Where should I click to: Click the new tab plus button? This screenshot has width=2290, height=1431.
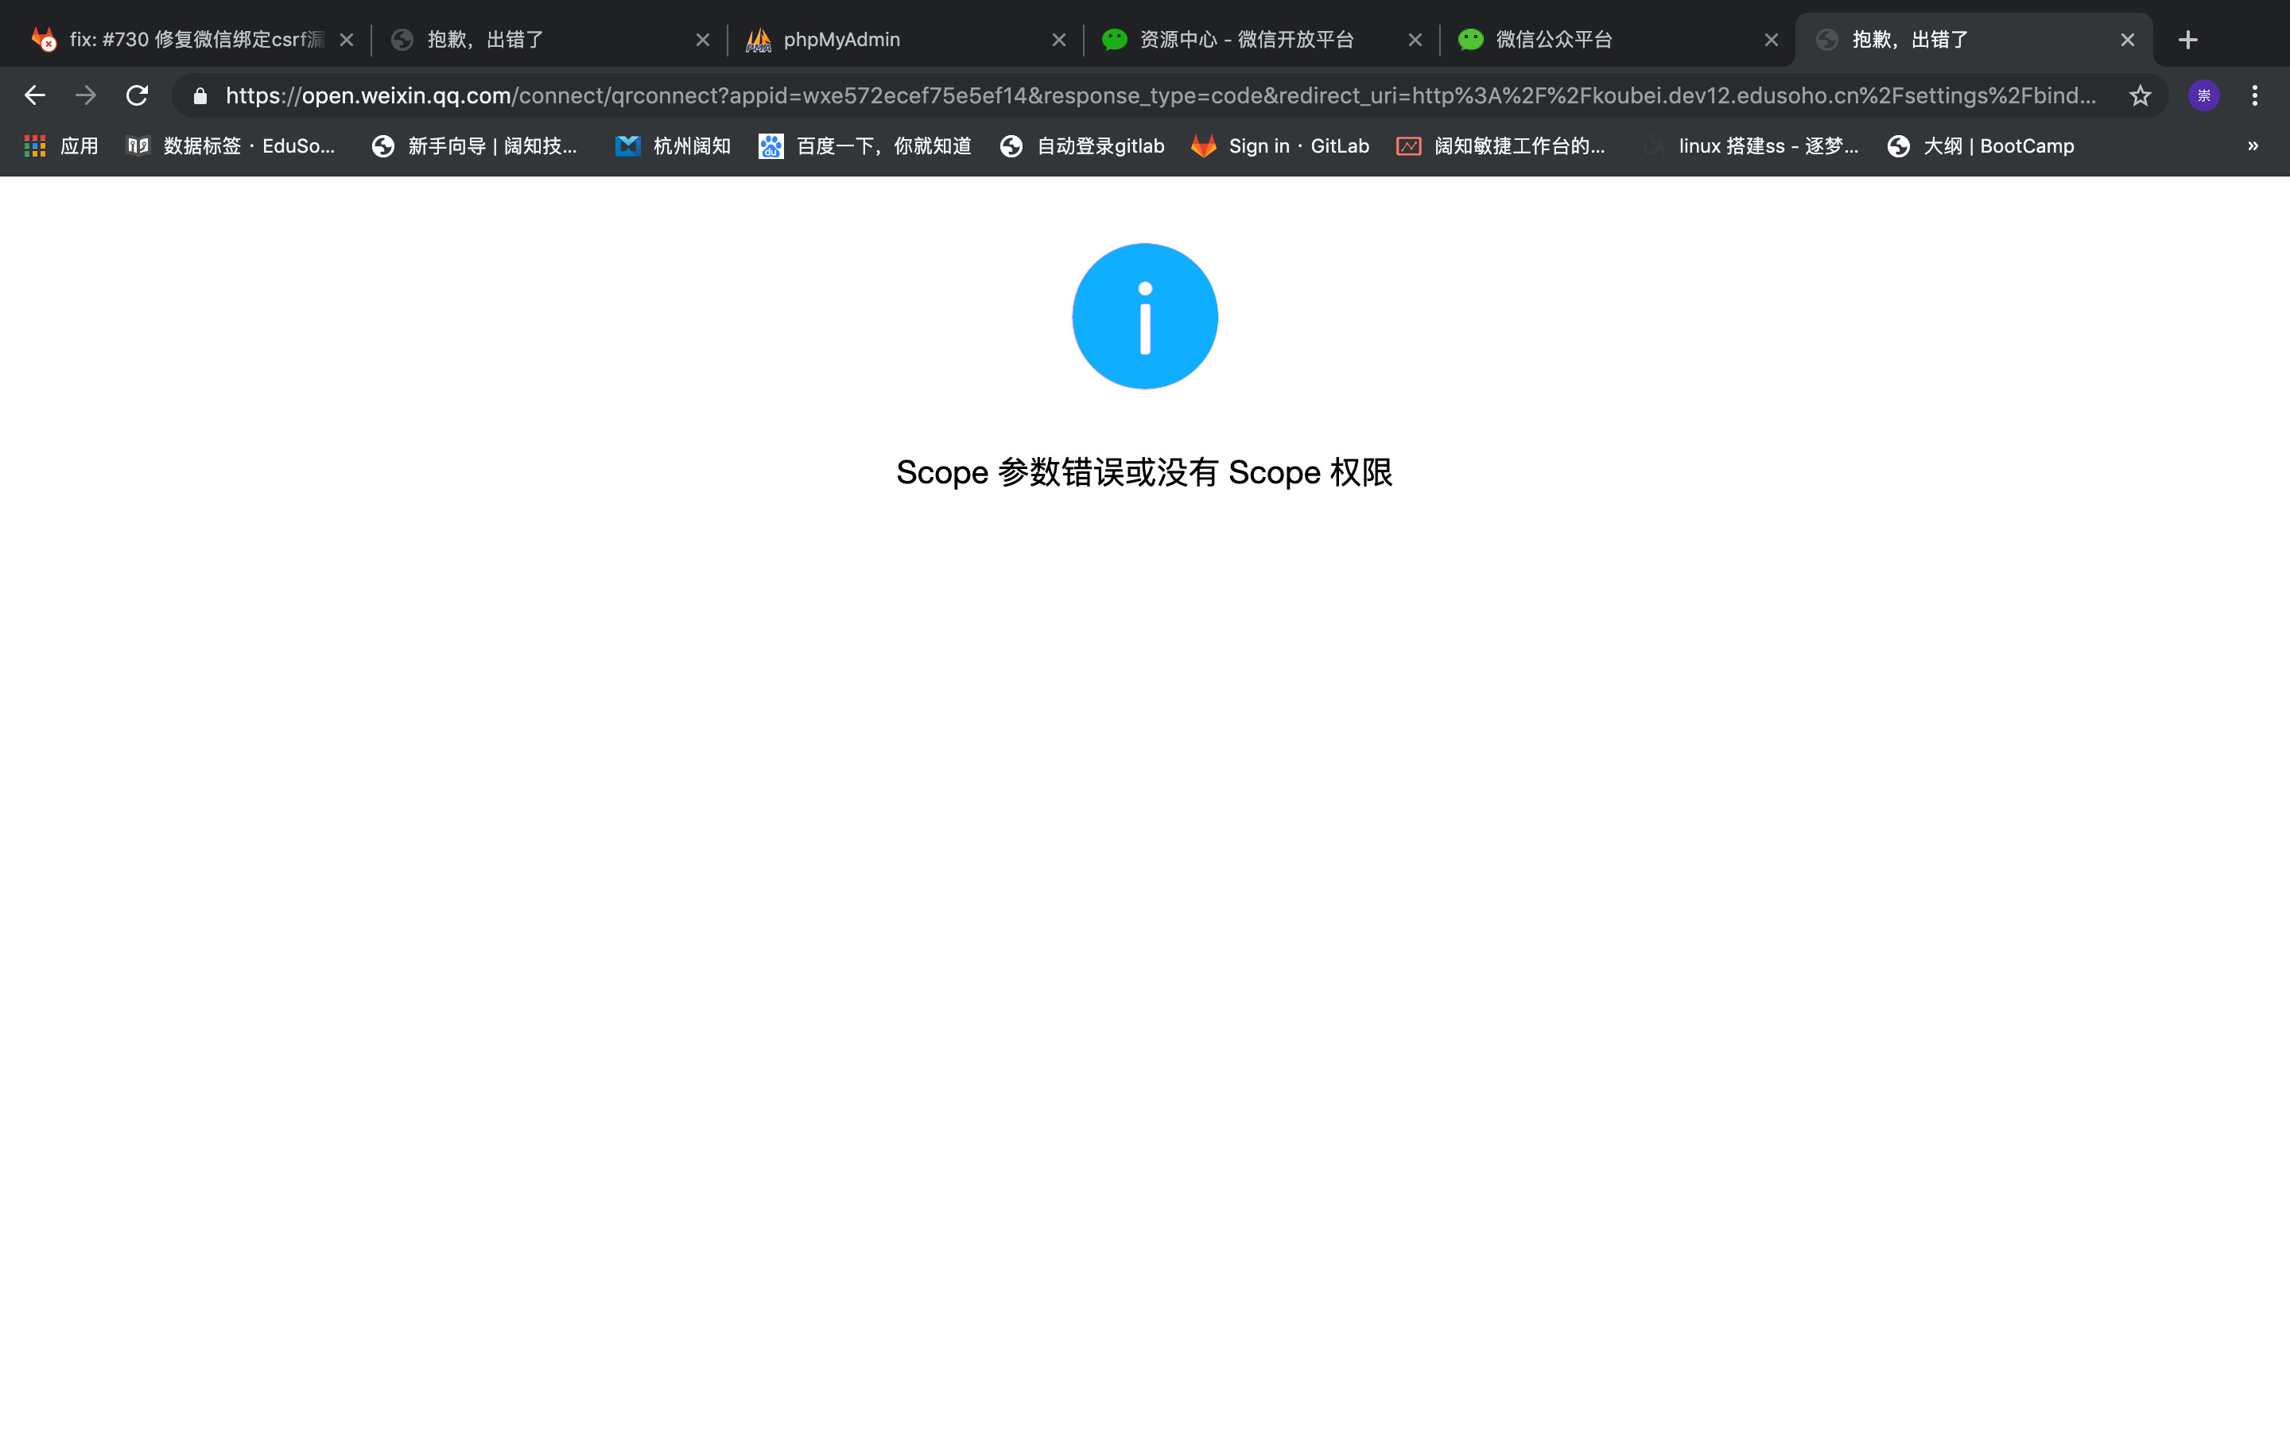(x=2187, y=40)
